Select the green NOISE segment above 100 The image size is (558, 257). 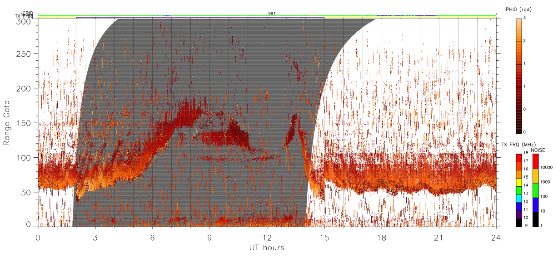pos(535,190)
